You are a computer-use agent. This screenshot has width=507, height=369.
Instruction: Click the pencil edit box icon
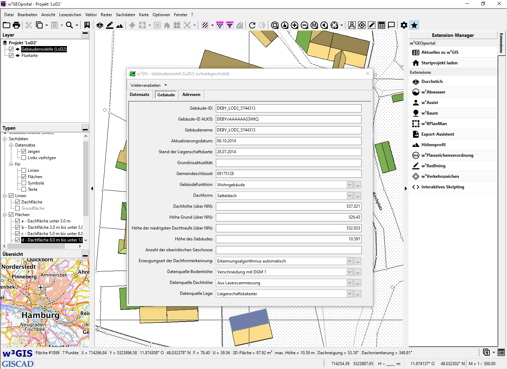pos(371,25)
